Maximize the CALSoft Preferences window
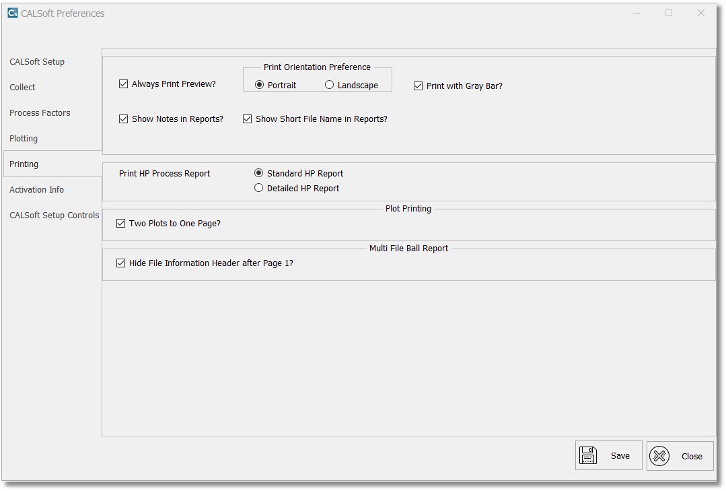Image resolution: width=726 pixels, height=491 pixels. point(669,13)
